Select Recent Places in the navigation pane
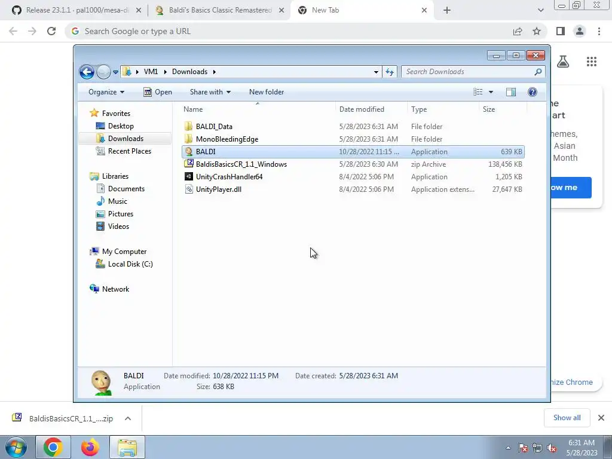 pos(129,151)
